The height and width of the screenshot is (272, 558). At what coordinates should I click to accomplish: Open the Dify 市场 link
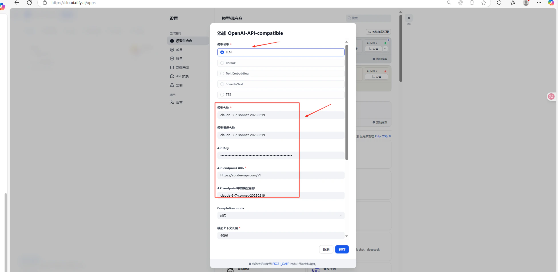383,136
